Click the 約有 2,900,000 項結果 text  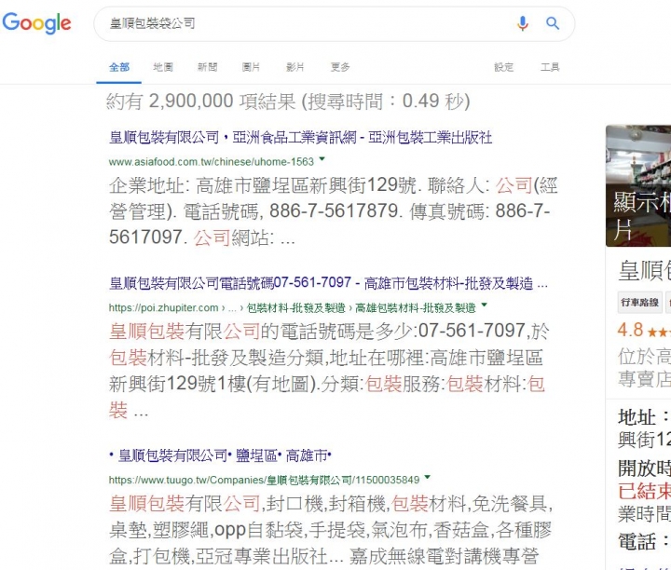(x=288, y=102)
